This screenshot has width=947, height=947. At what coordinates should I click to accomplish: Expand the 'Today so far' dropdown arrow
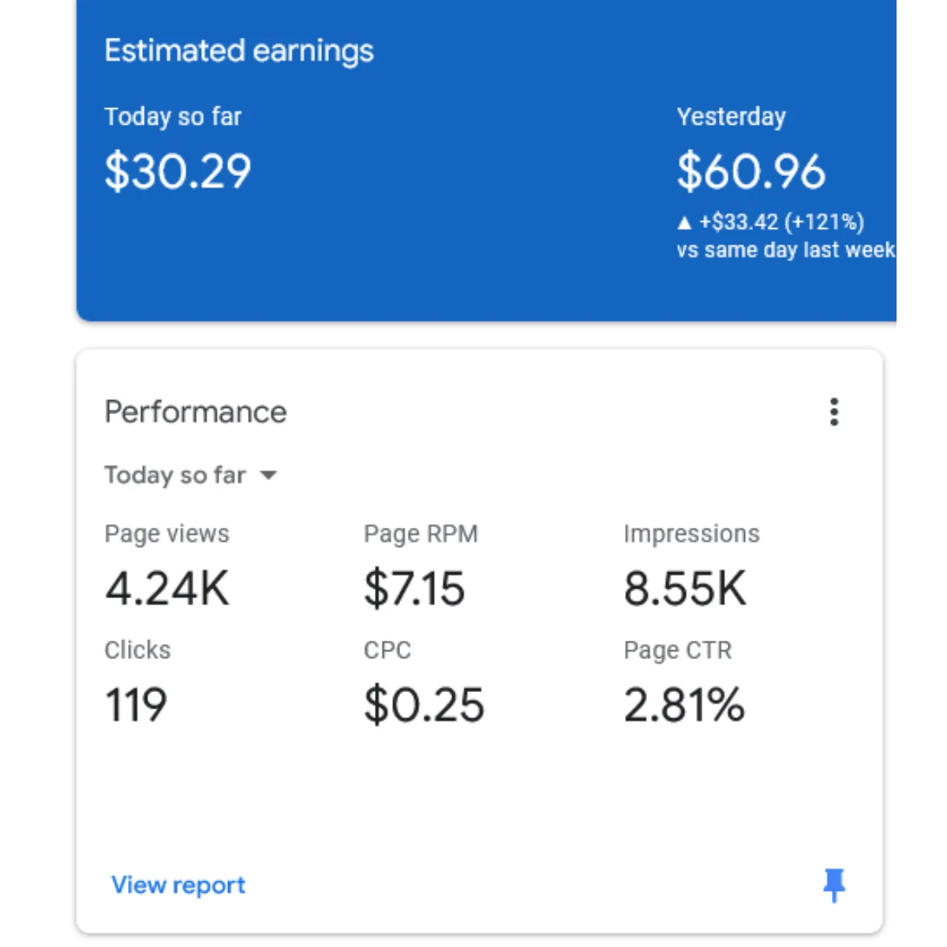coord(268,475)
